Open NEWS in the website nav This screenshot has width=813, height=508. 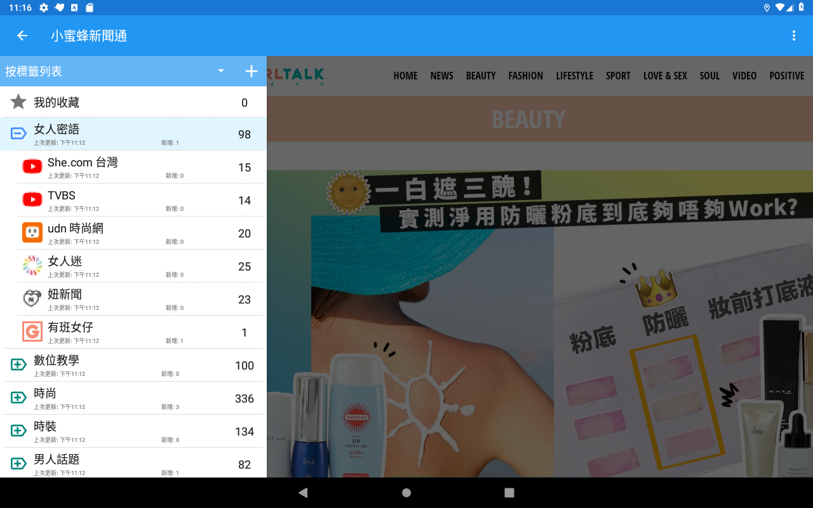tap(441, 76)
